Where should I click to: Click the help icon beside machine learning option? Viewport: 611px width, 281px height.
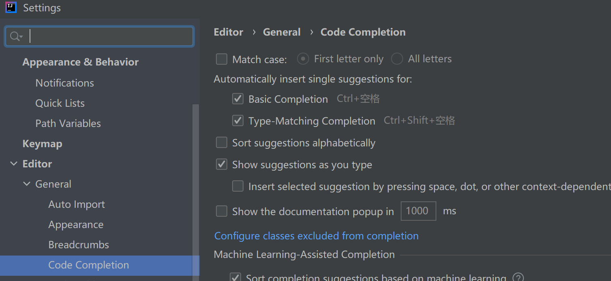(x=518, y=277)
